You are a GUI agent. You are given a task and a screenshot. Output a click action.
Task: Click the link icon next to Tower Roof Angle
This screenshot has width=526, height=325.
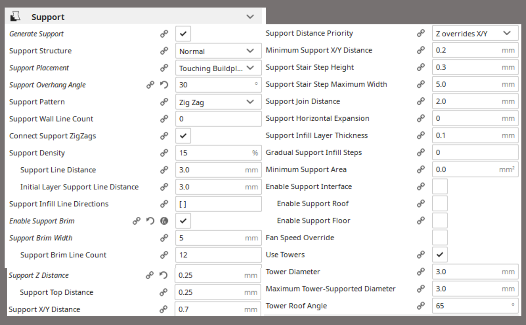pyautogui.click(x=421, y=306)
